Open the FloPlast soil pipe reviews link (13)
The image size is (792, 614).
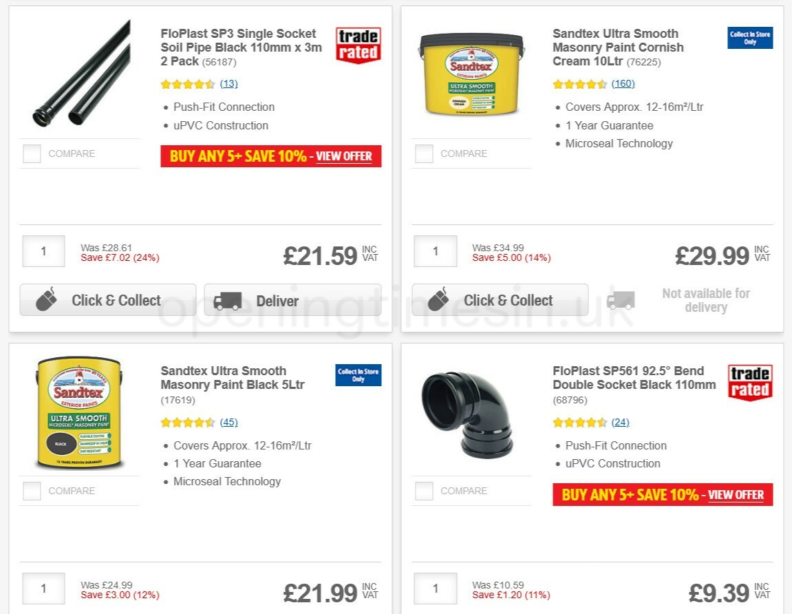pos(228,83)
